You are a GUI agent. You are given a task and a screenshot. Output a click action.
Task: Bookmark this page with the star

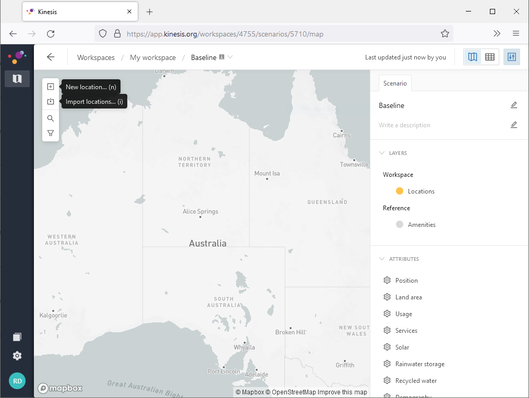444,34
